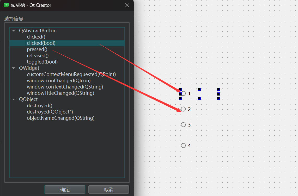This screenshot has width=298, height=196.
Task: Click the Qt Creator title bar icon
Action: coord(6,5)
